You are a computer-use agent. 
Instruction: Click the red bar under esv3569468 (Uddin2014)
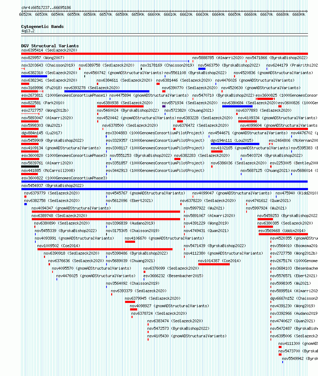point(283,234)
